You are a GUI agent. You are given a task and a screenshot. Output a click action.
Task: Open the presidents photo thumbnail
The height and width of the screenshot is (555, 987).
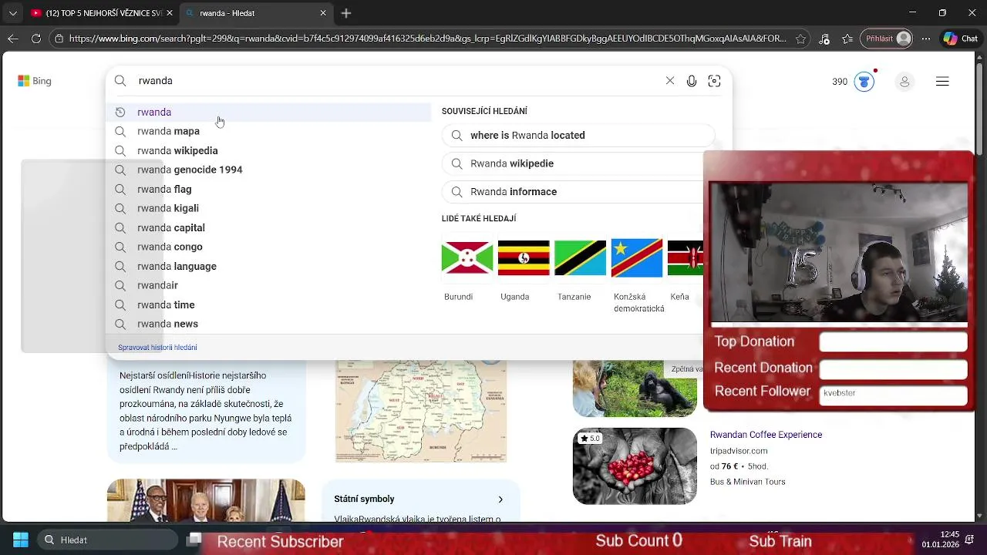coord(206,501)
